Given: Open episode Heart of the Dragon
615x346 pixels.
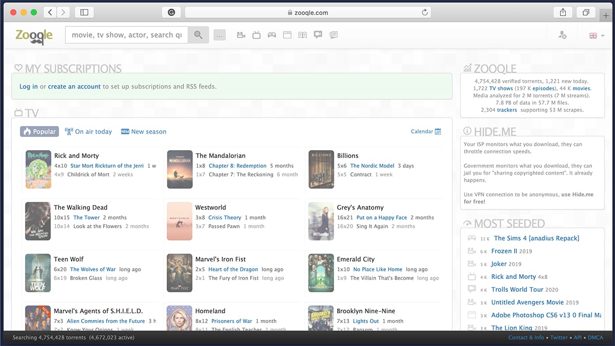Looking at the screenshot, I should pos(233,270).
